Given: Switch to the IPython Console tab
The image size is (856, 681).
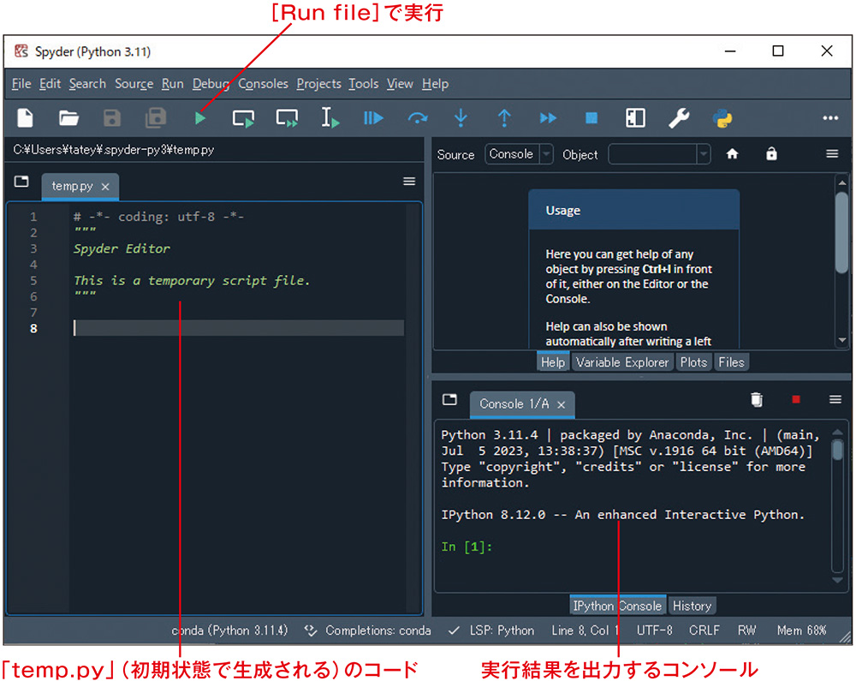Looking at the screenshot, I should (x=617, y=606).
